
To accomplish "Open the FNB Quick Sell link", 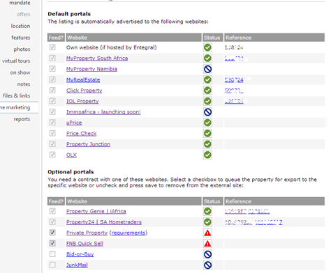I will [x=84, y=244].
